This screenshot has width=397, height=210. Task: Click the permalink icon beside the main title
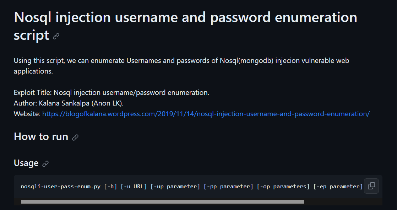56,36
